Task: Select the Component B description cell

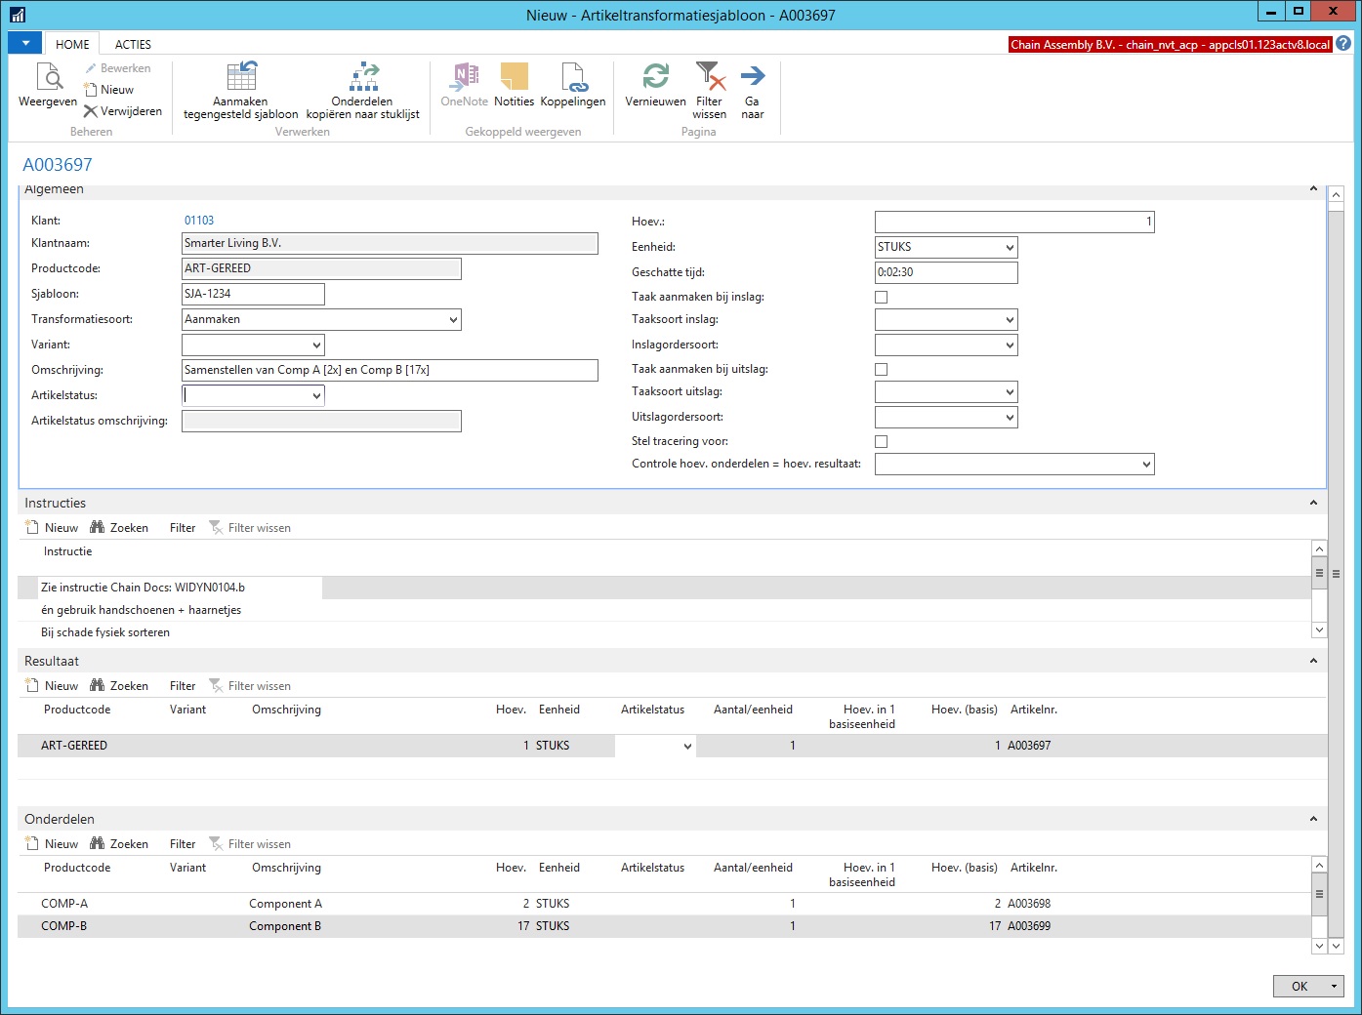Action: [x=285, y=926]
